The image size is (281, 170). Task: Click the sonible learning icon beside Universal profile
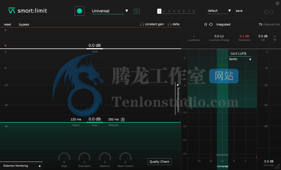pos(137,11)
